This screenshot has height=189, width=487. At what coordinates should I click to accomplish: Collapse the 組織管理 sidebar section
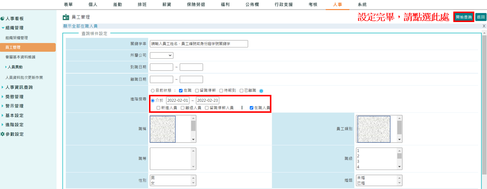(x=14, y=28)
